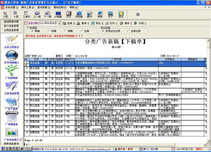The width and height of the screenshot is (211, 152).
Task: Open the 见报日期 date dropdown arrow
Action: coord(59,23)
